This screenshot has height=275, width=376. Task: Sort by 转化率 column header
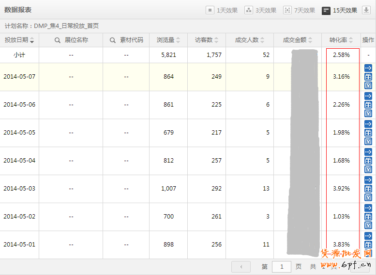[341, 40]
